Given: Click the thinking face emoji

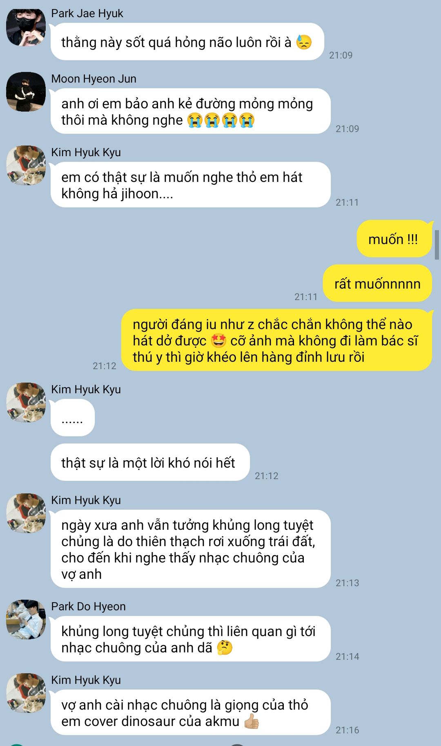Looking at the screenshot, I should click(x=225, y=647).
